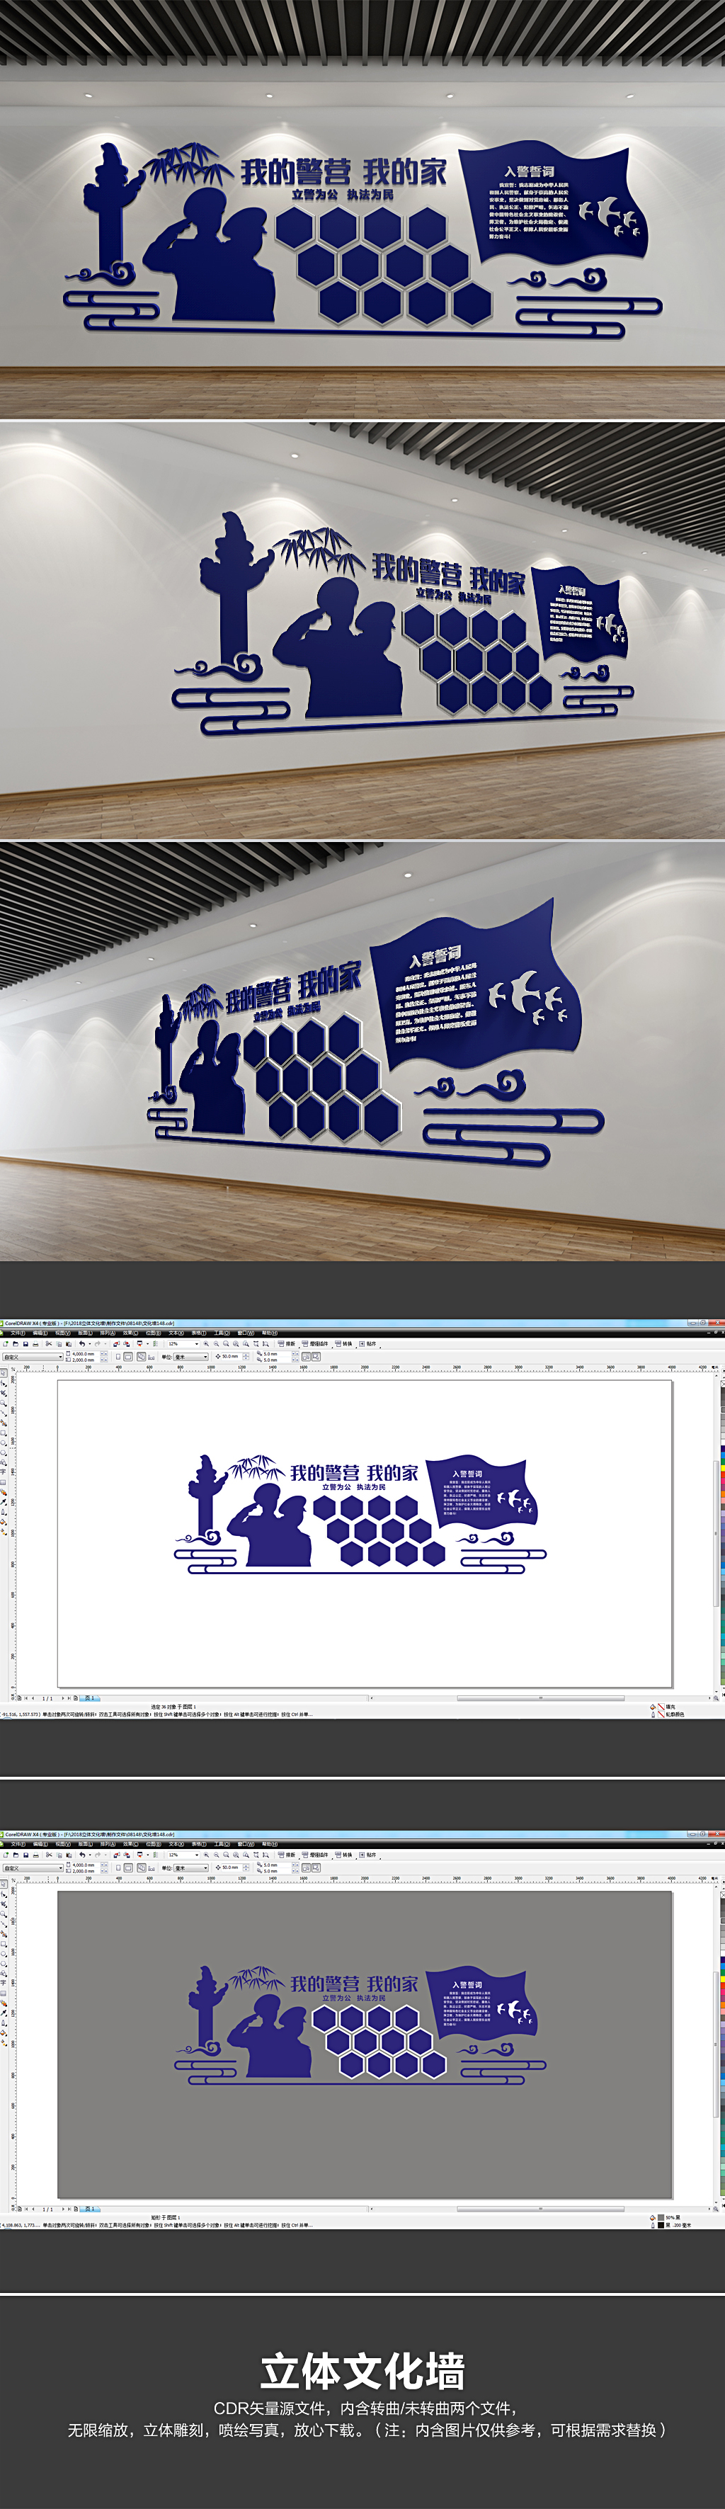Click New document icon in white-canvas window toolbar

(x=5, y=1344)
